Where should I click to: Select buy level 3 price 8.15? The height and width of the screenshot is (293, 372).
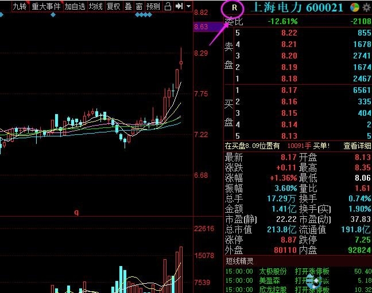[289, 113]
